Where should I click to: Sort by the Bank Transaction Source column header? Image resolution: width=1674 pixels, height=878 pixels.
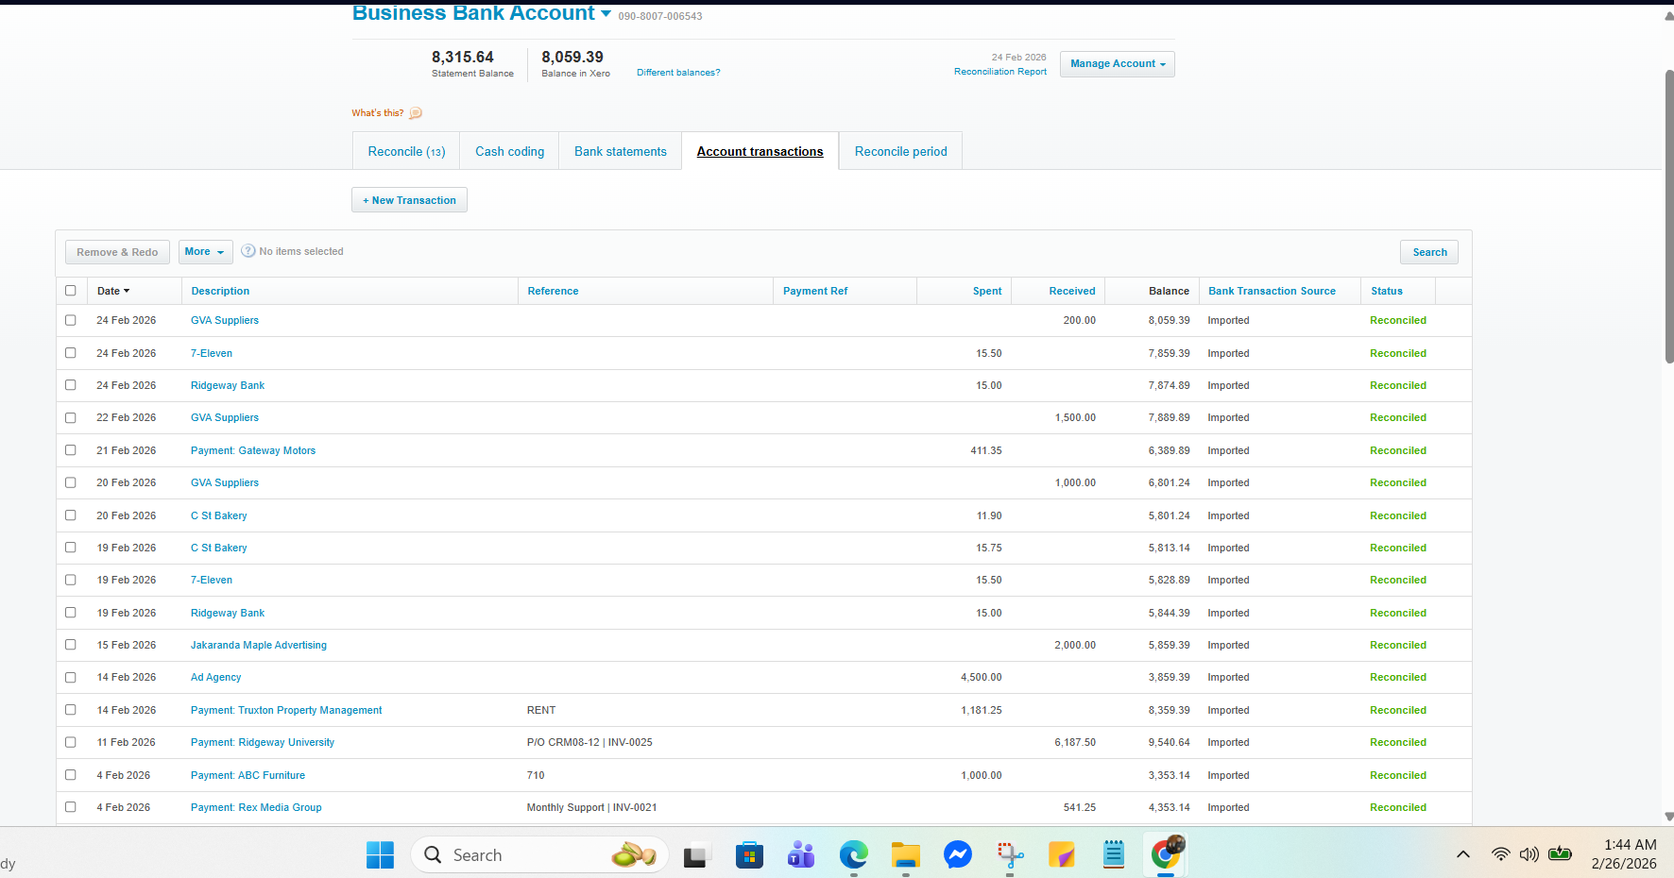[1272, 291]
